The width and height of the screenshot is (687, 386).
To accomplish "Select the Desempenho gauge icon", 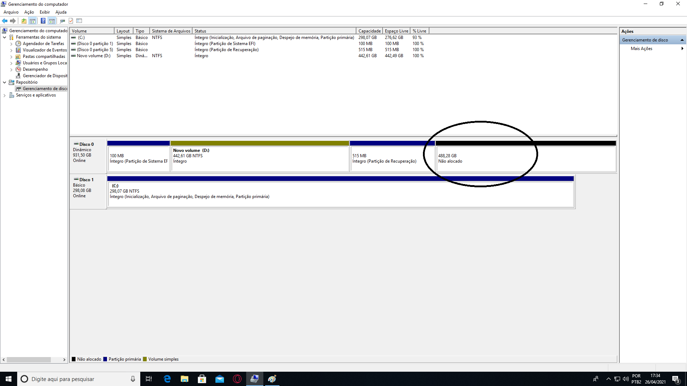I will 18,69.
